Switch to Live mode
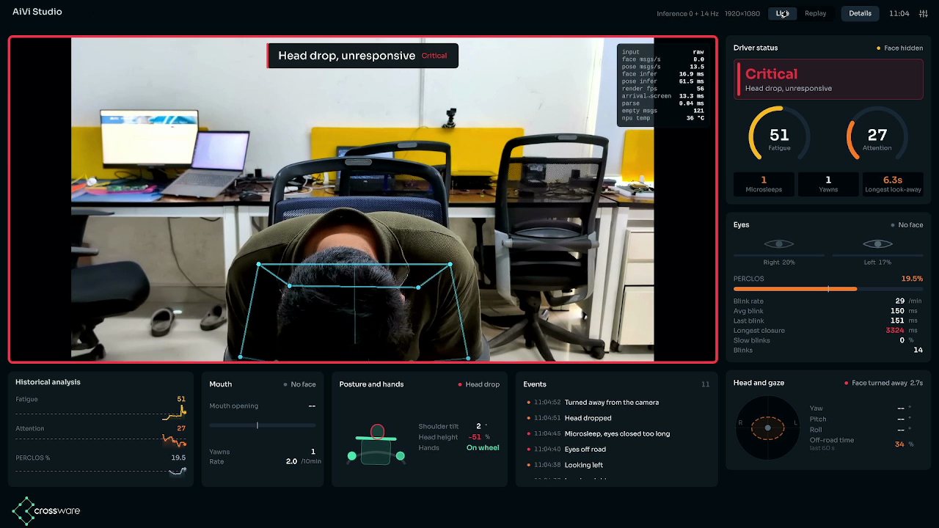 [782, 13]
